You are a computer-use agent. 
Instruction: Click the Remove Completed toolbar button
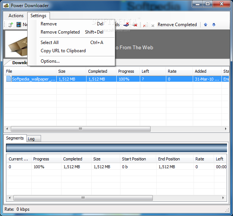click(177, 25)
